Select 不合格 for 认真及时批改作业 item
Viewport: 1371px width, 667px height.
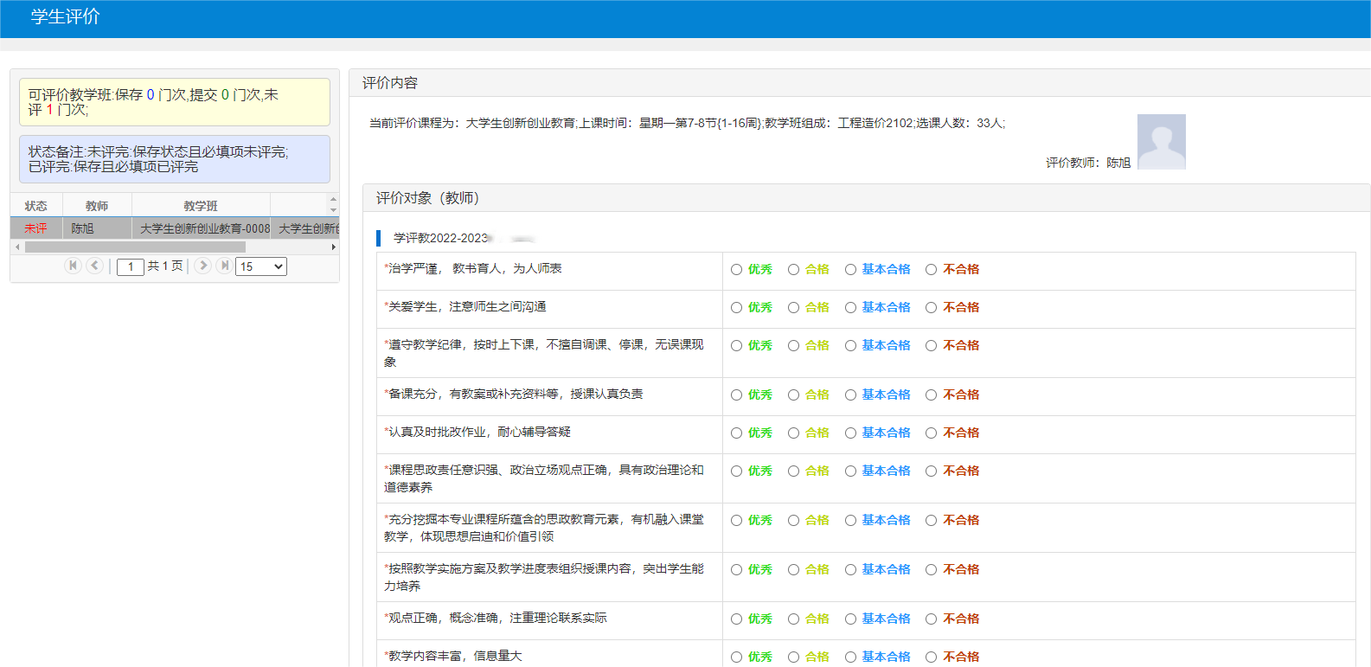point(931,433)
